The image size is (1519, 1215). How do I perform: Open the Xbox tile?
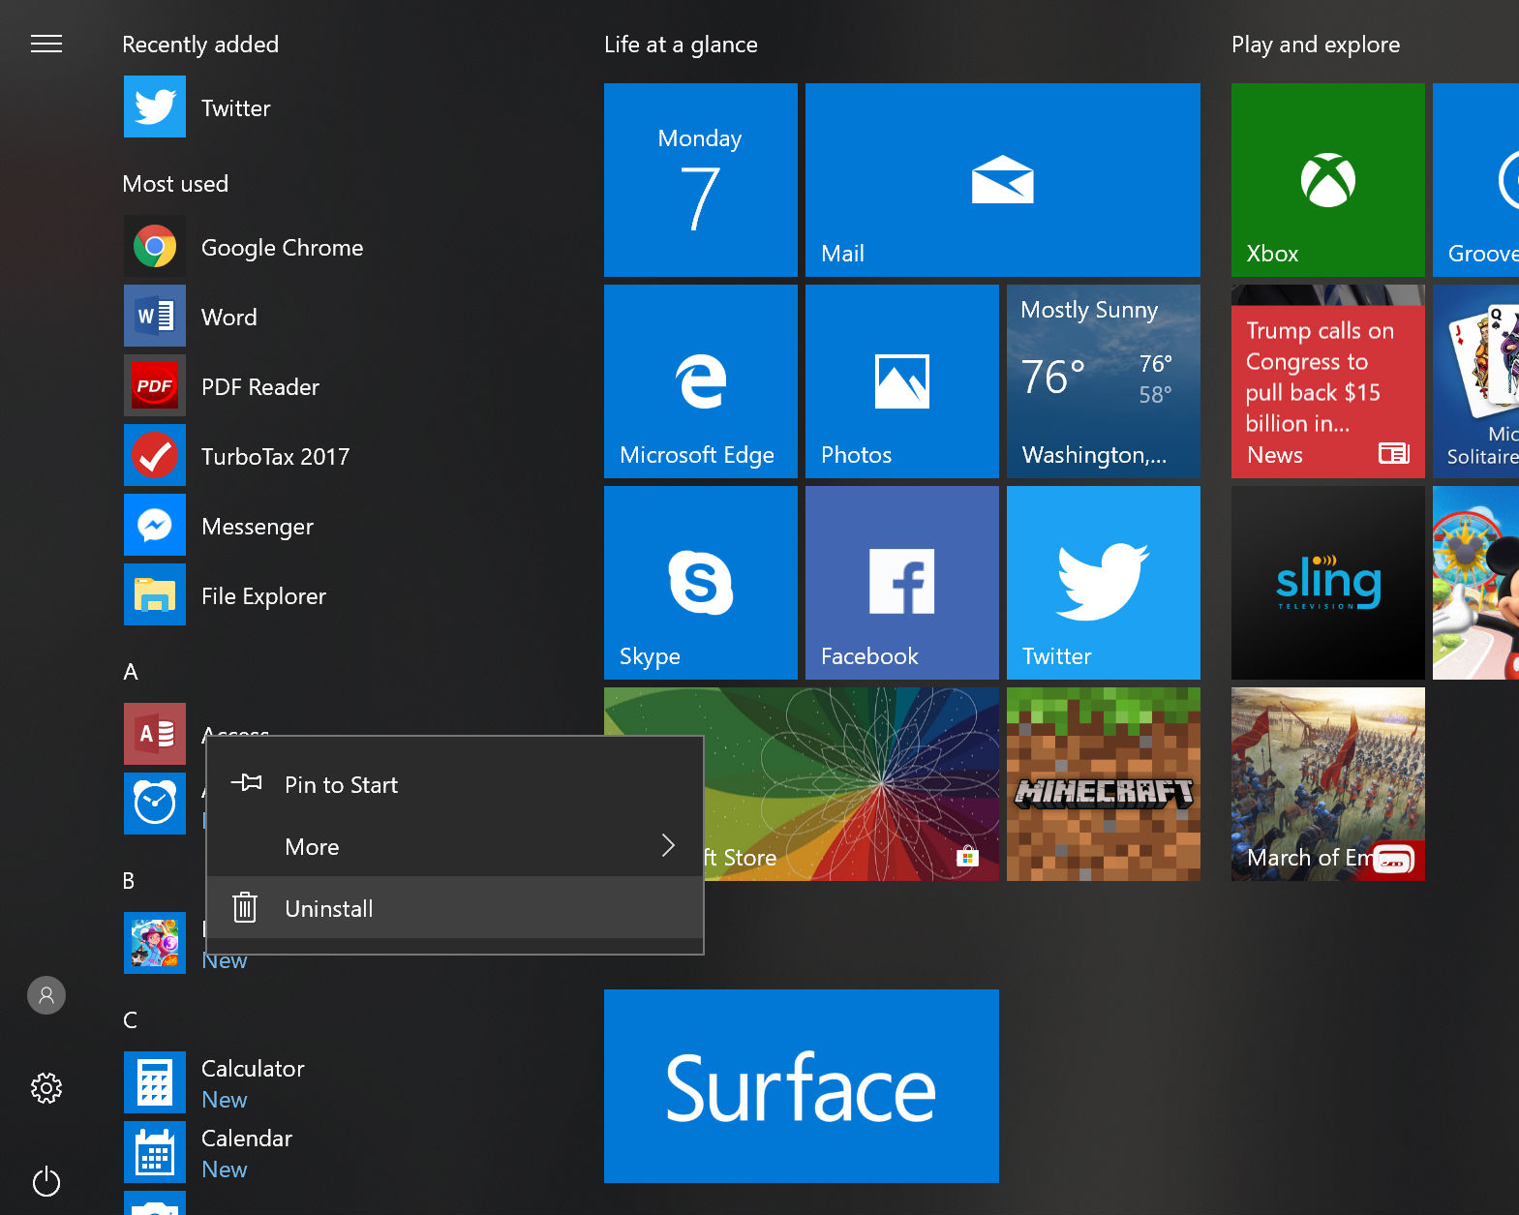click(1328, 180)
